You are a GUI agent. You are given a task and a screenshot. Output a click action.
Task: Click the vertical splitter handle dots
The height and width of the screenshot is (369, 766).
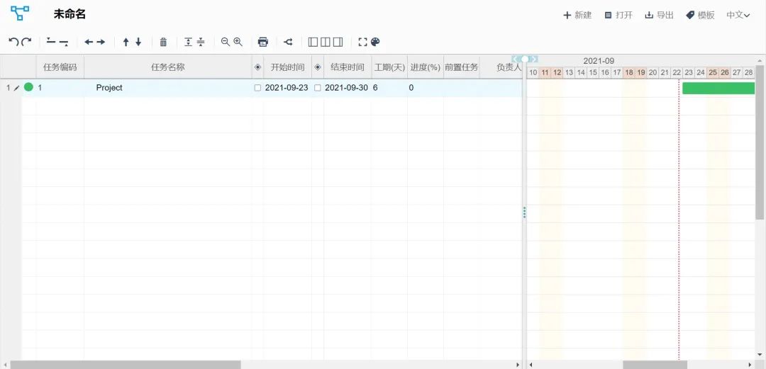tap(525, 212)
